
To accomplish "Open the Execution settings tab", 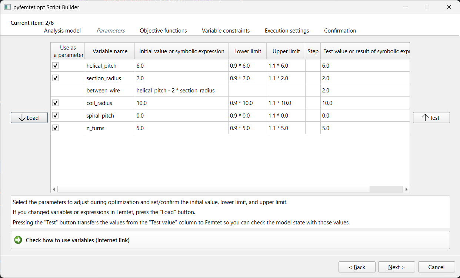I will (x=287, y=31).
